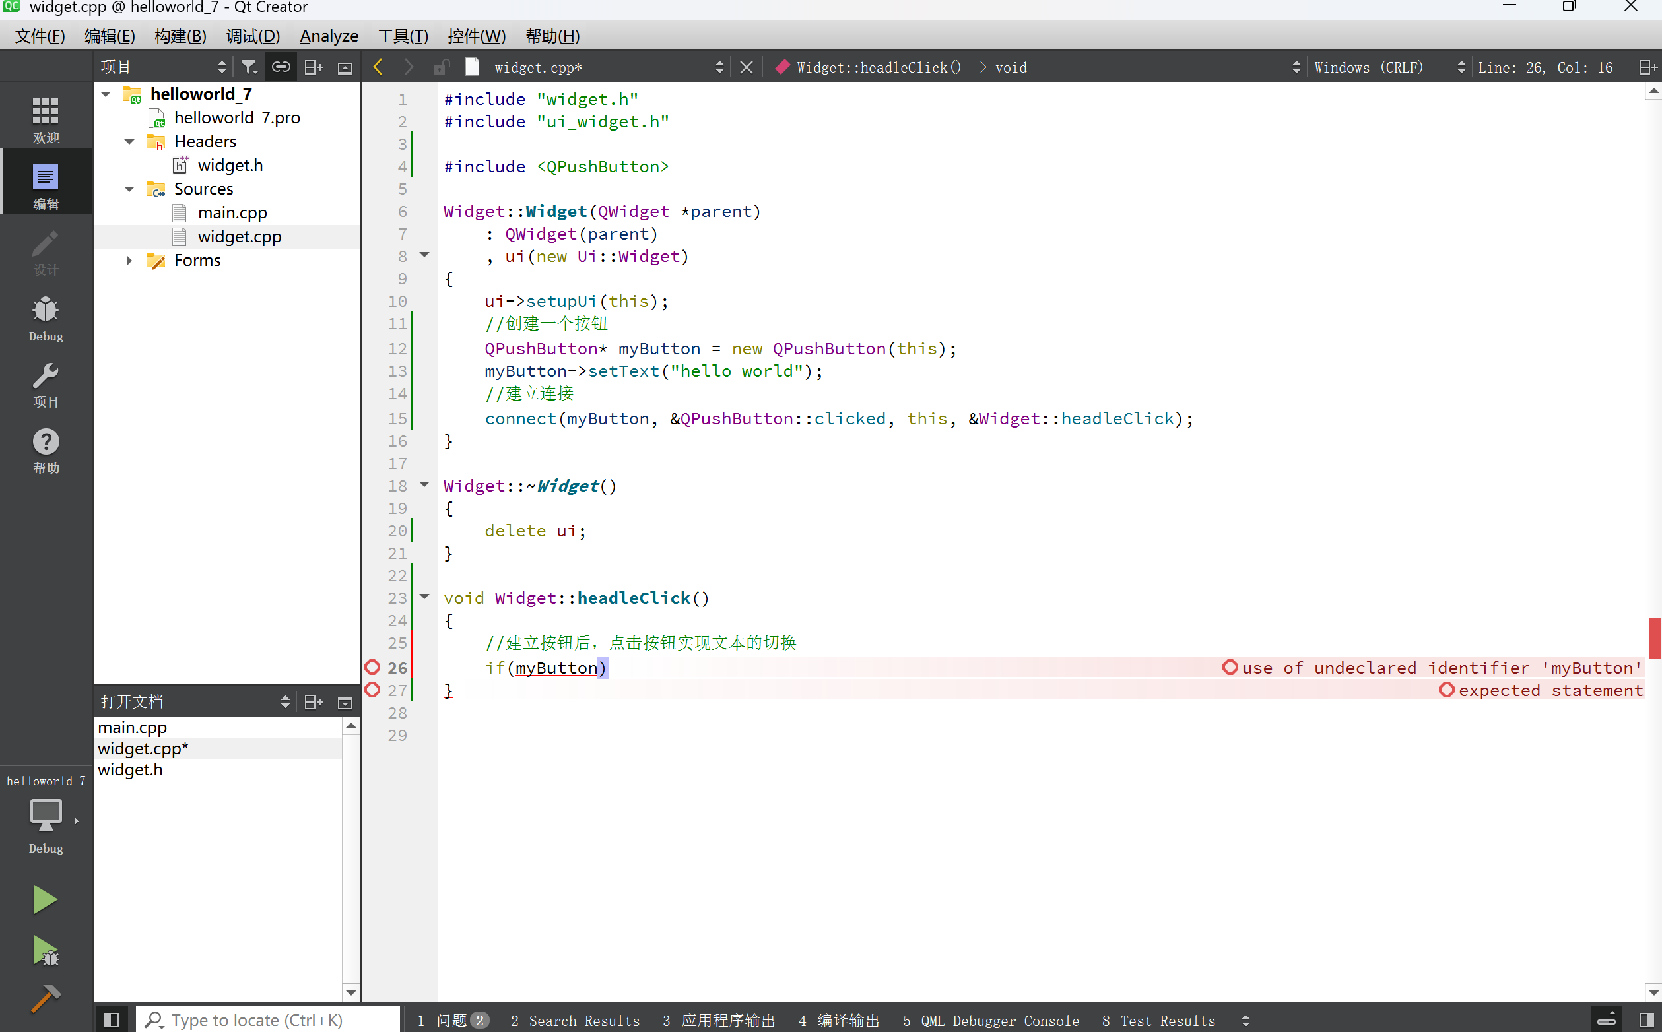1662x1032 pixels.
Task: Click the helloworld_7 kit selector
Action: tap(46, 816)
